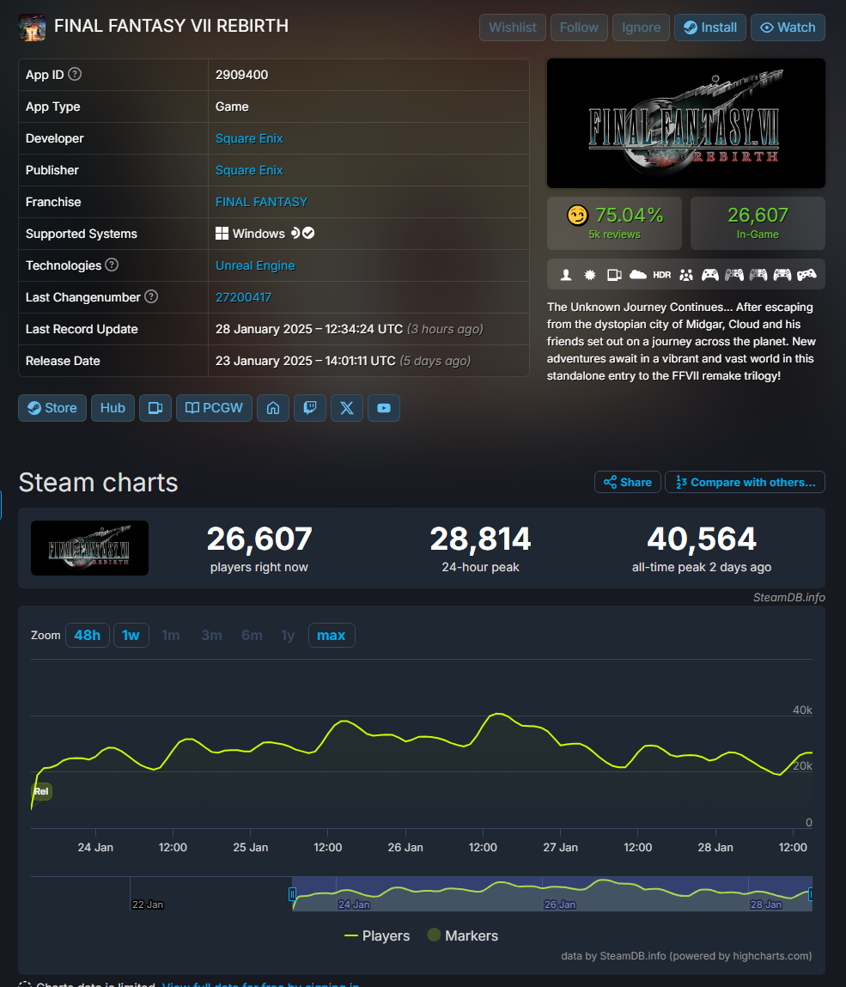Set chart zoom to max
Screen dimensions: 846x987
click(331, 635)
